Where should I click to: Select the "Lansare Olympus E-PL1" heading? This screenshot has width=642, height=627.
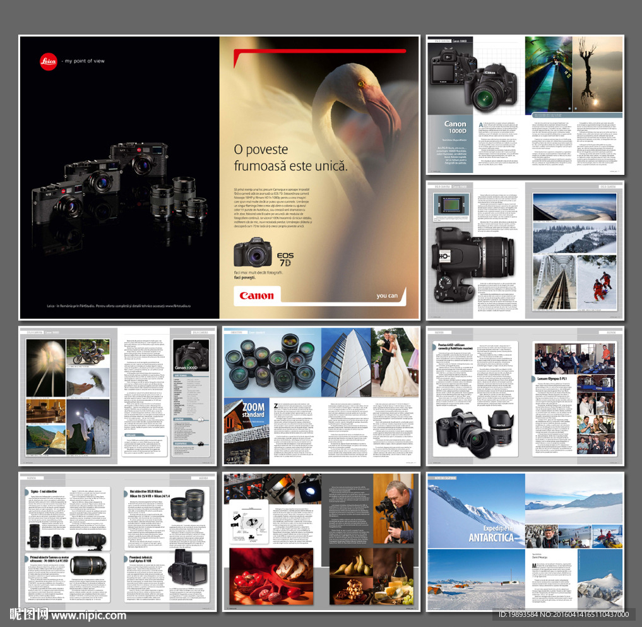click(552, 379)
